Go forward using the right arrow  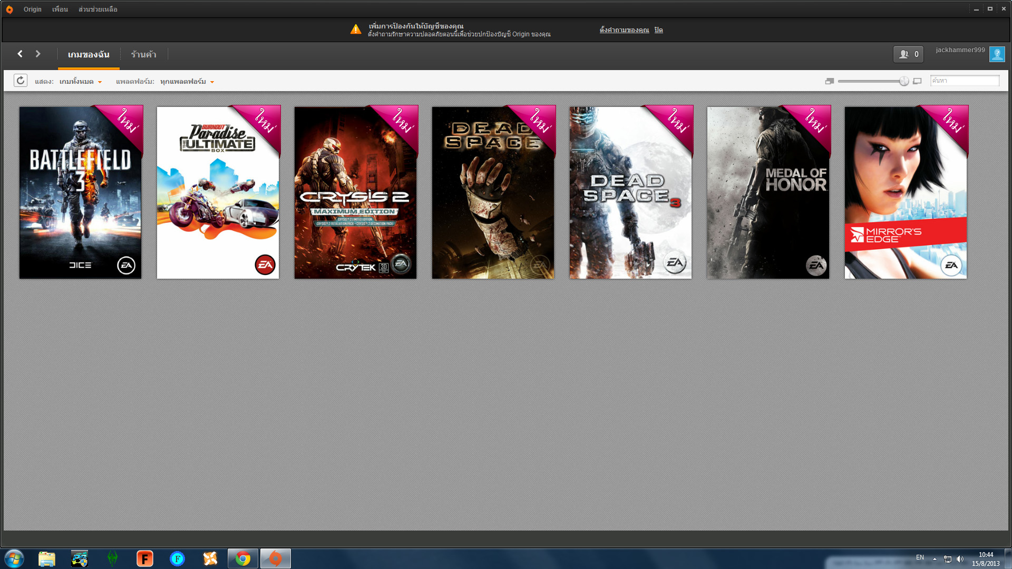coord(38,54)
